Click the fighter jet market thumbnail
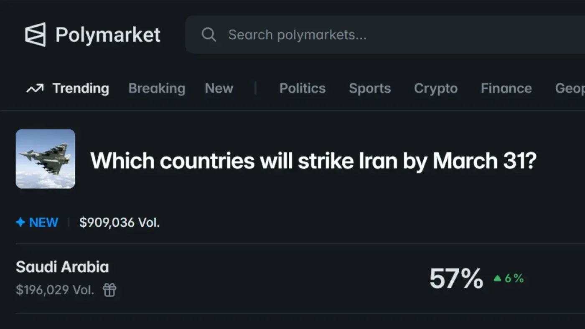 coord(45,159)
